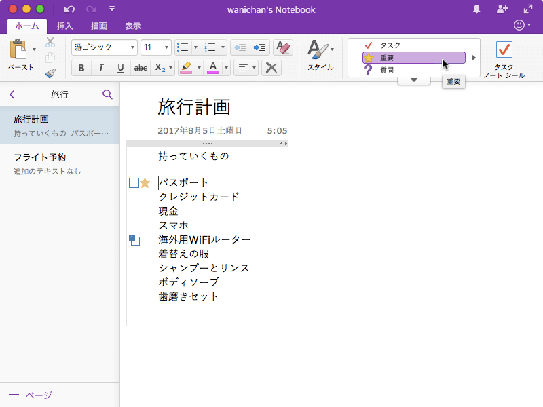Add a new ページ
The width and height of the screenshot is (543, 407).
(x=31, y=395)
